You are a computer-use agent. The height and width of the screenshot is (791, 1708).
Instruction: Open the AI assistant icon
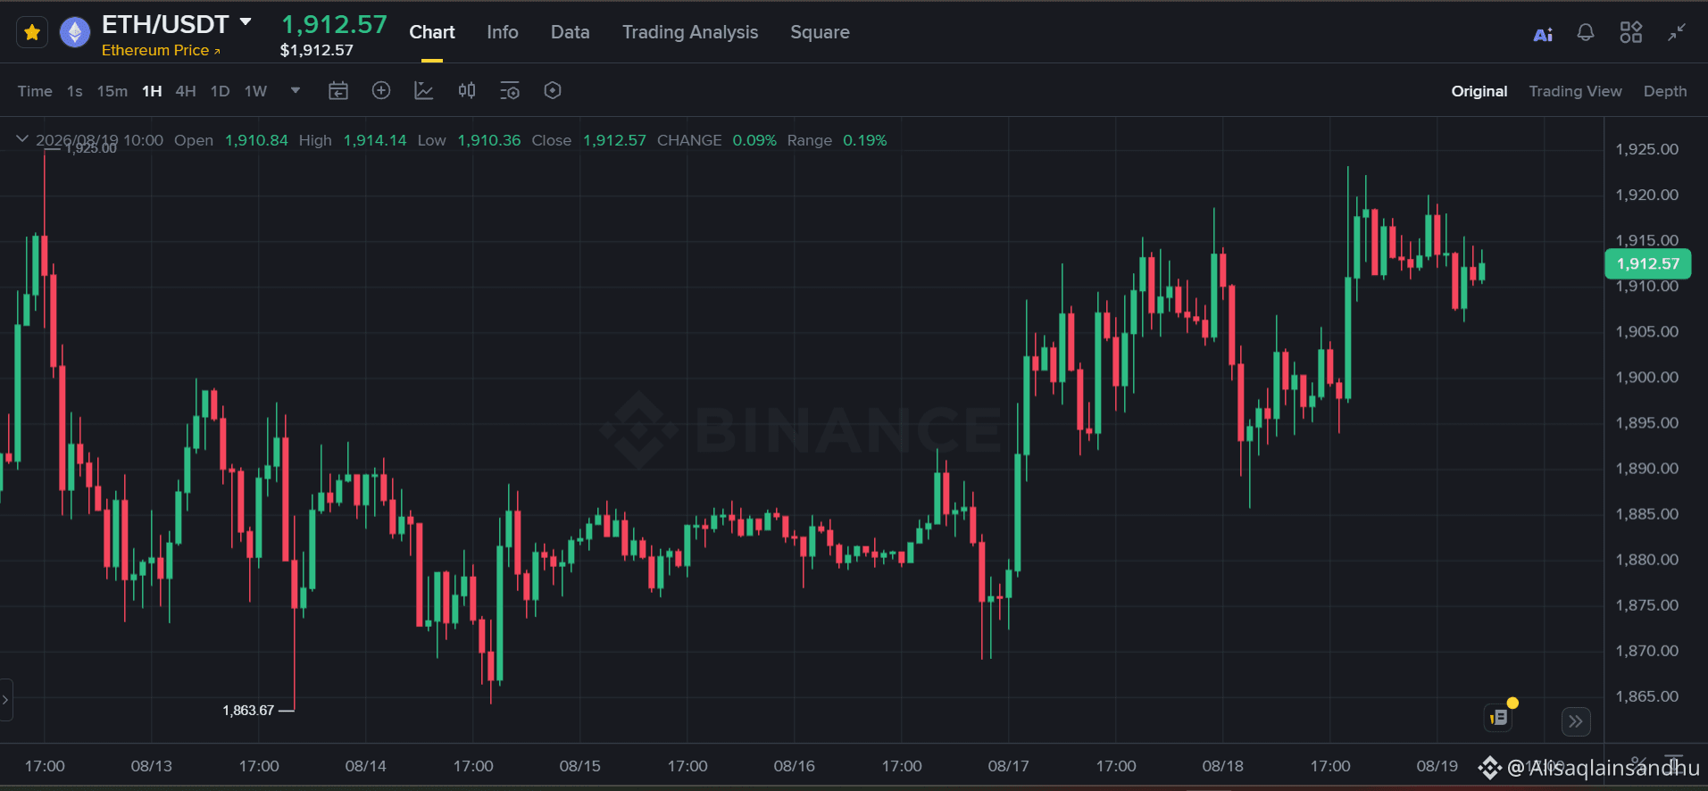click(x=1543, y=34)
